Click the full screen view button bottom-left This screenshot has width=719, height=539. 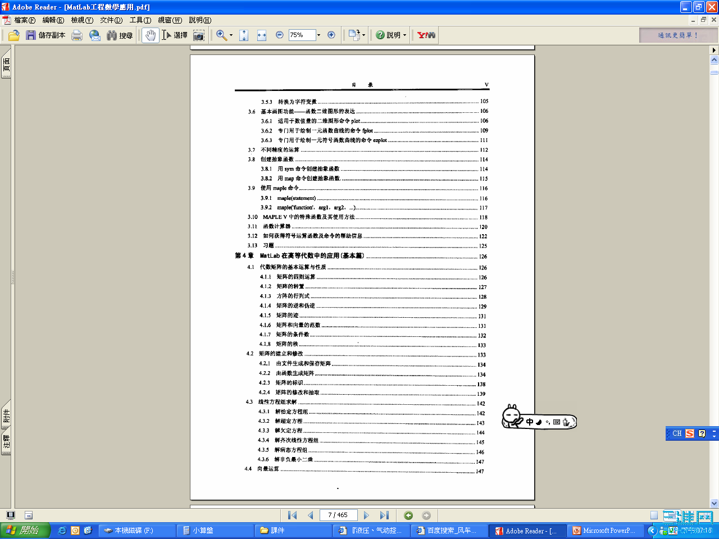click(10, 515)
